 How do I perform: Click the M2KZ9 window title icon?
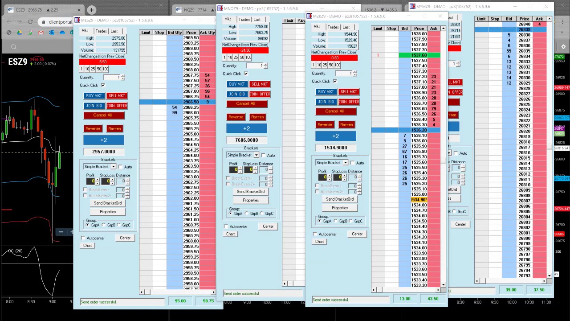(309, 16)
